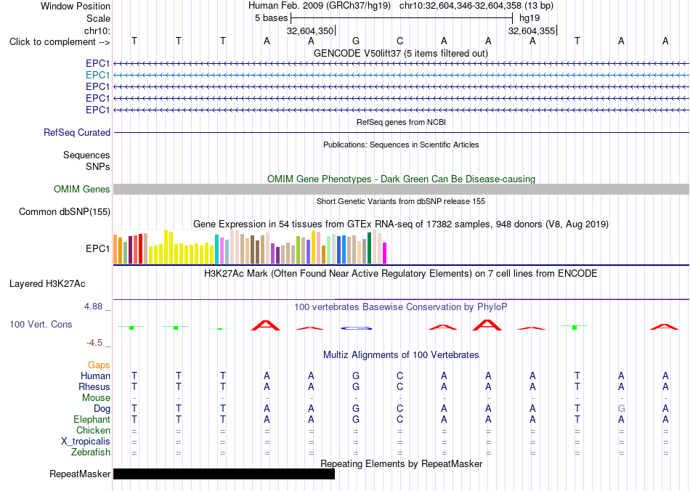
Task: Click the 'H3K27Ac Mark' ENCODE track title
Action: [401, 274]
